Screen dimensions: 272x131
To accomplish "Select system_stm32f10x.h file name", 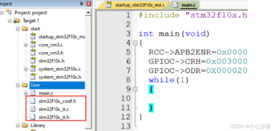I will 60,77.
